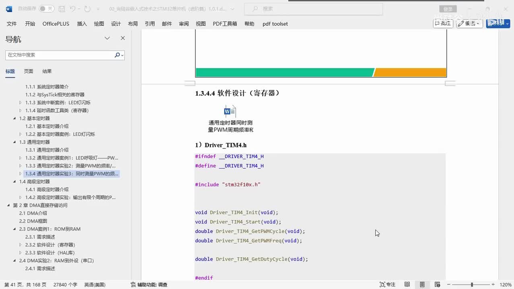Collapse the 1.3 通用定时器 heading
The image size is (514, 289).
click(x=15, y=142)
